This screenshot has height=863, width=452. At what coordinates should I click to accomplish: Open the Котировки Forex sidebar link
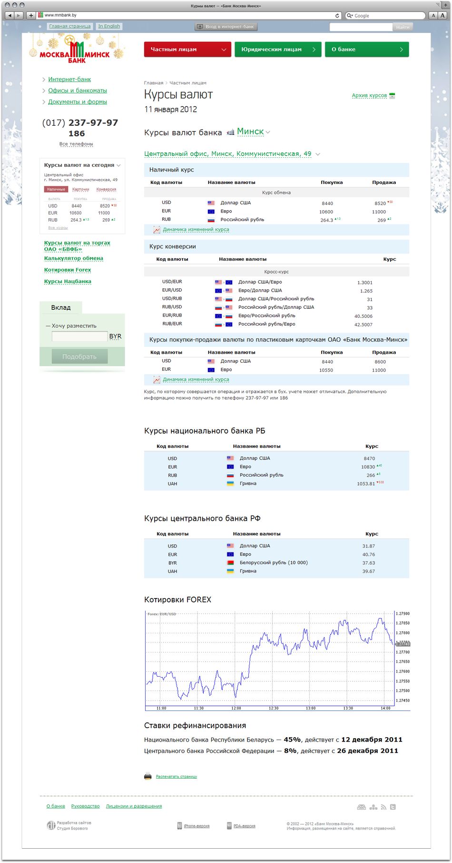tap(68, 270)
